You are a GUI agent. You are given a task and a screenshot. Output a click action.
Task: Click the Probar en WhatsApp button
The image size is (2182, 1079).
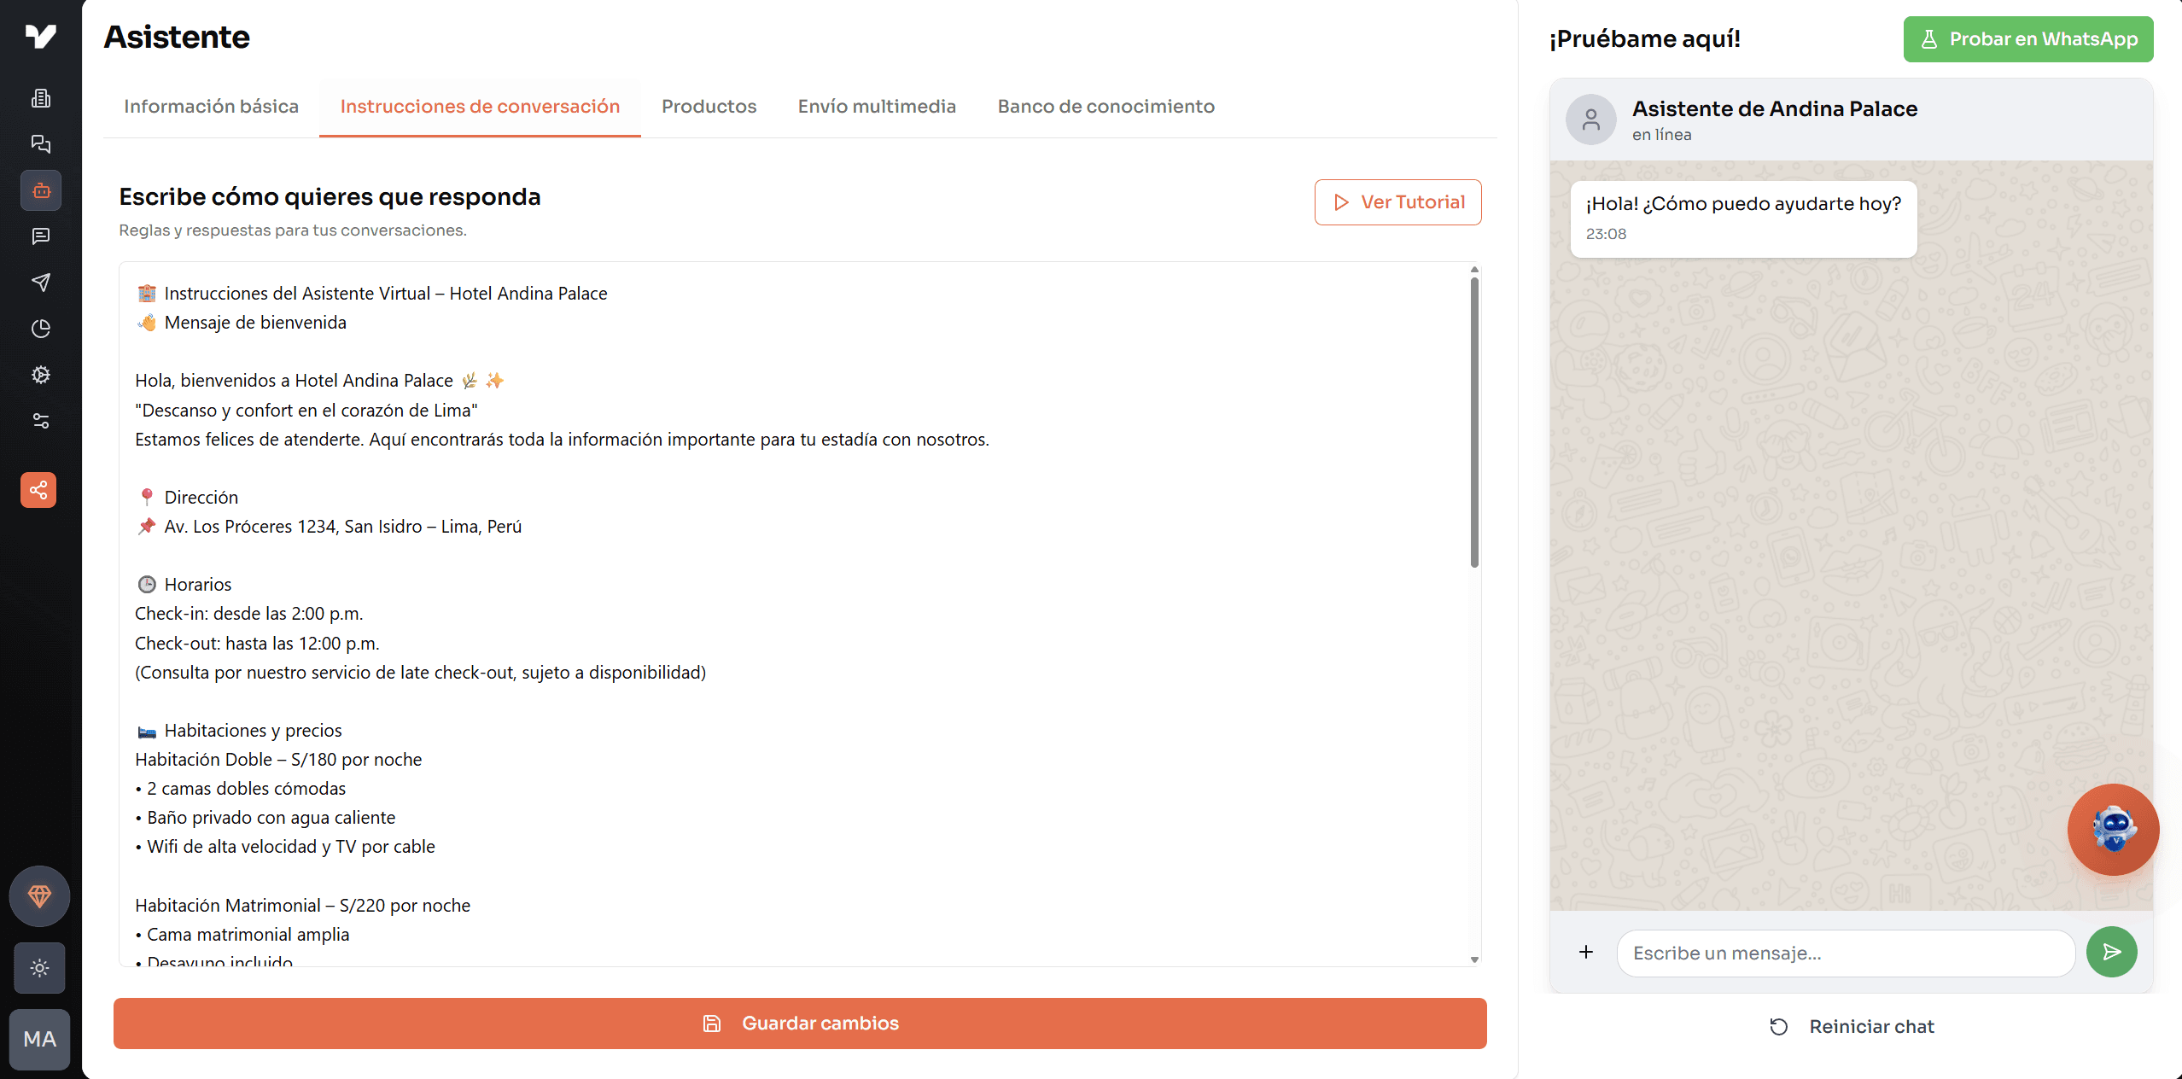2028,39
